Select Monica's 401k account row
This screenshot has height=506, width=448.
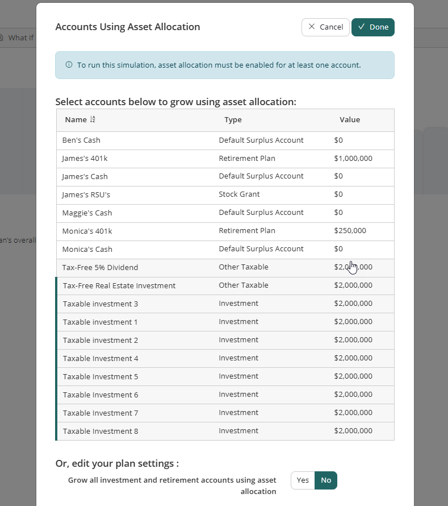[225, 231]
